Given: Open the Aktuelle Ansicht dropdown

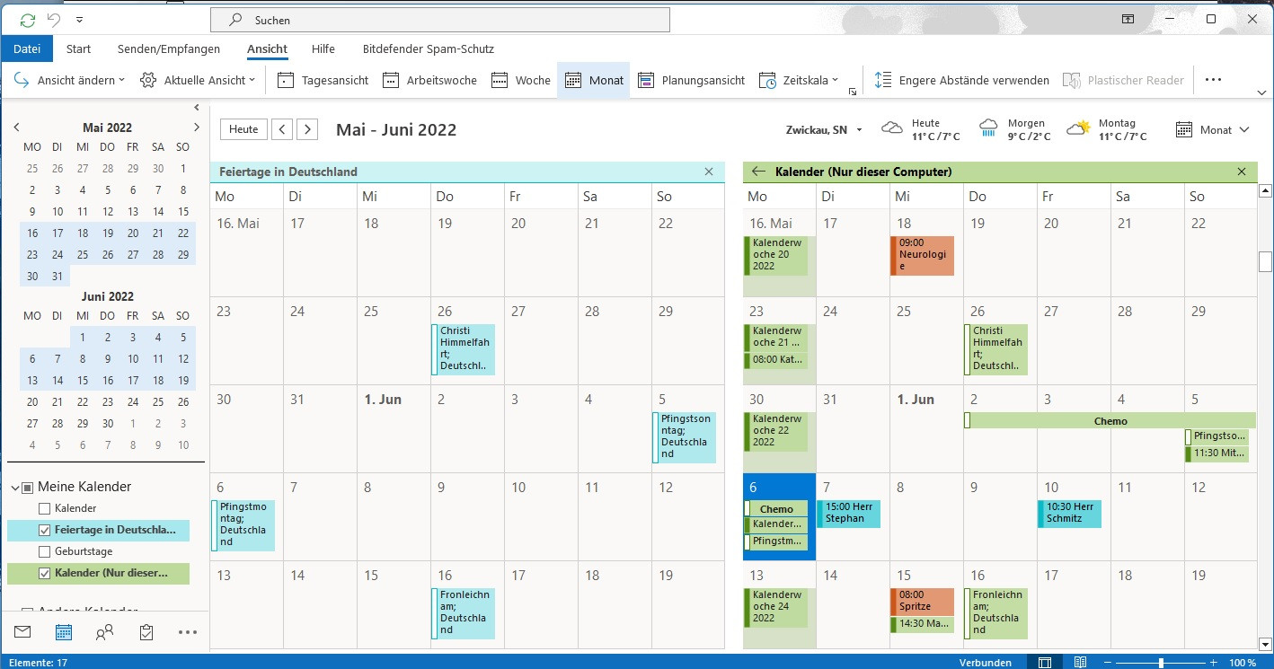Looking at the screenshot, I should pos(198,80).
